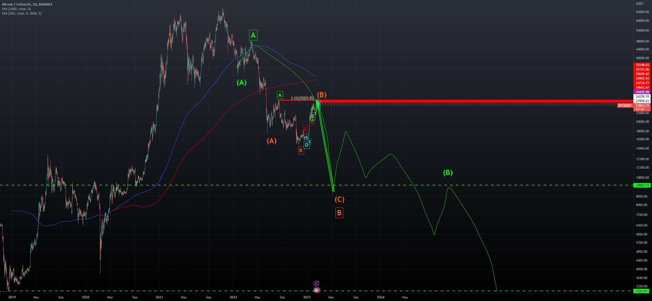The width and height of the screenshot is (652, 301).
Task: Click the green 10003.77 price level label
Action: tap(642, 185)
